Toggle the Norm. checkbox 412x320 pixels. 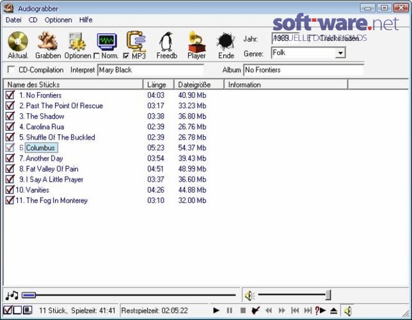click(97, 56)
